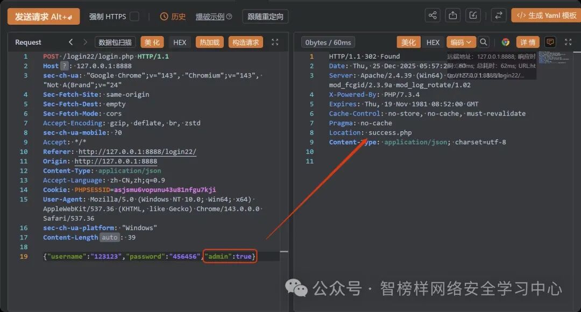581x312 pixels.
Task: Click the Cache-Control response header line
Action: [x=427, y=114]
